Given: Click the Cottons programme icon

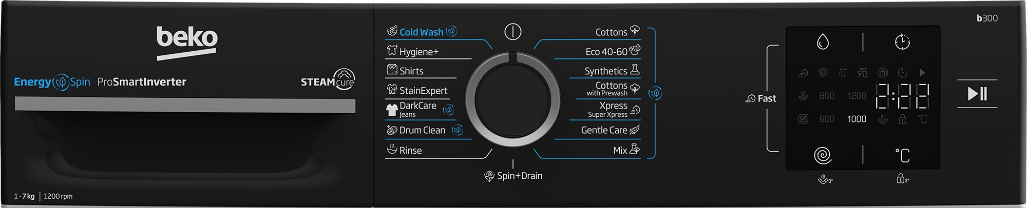Looking at the screenshot, I should pos(635,30).
